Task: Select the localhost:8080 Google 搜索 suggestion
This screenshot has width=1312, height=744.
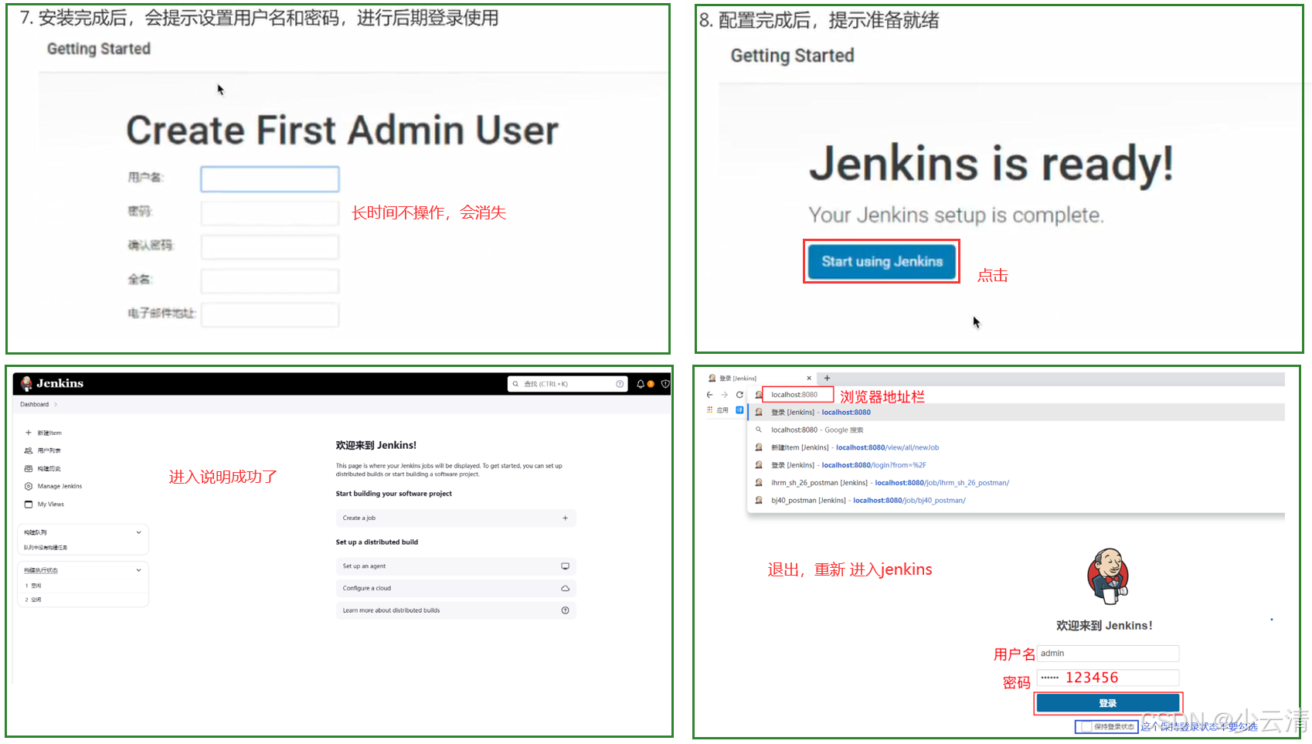Action: click(1016, 430)
